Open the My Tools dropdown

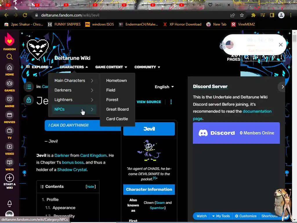[221, 216]
